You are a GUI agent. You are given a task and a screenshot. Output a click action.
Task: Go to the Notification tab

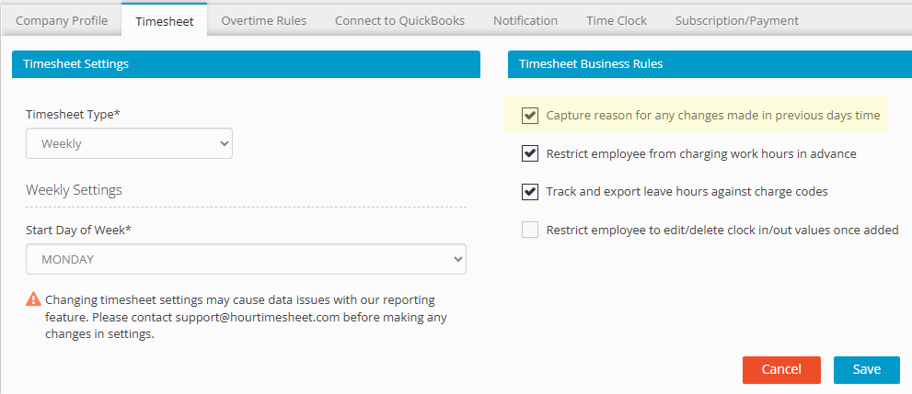pos(525,21)
